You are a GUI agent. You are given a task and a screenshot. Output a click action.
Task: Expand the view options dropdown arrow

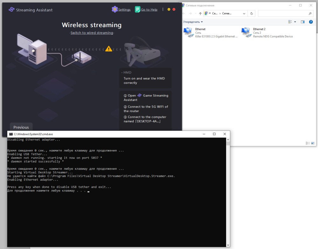[295, 22]
